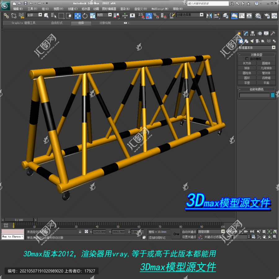
Task: Activate the Select and Scale tool
Action: (92, 16)
